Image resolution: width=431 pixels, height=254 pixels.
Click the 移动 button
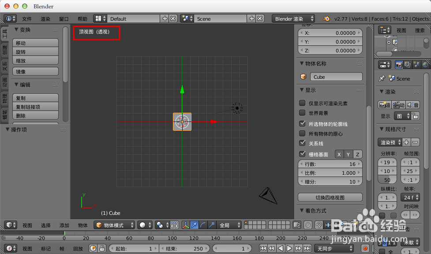(x=35, y=43)
